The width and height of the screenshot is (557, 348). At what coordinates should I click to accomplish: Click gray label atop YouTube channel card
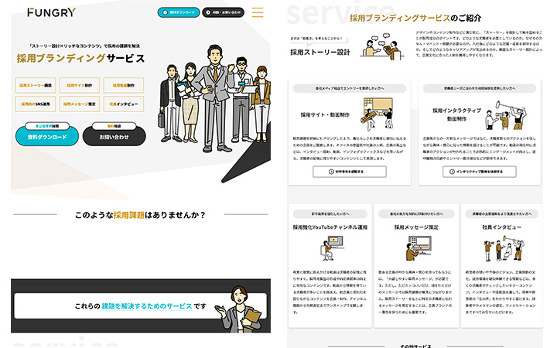click(x=330, y=213)
